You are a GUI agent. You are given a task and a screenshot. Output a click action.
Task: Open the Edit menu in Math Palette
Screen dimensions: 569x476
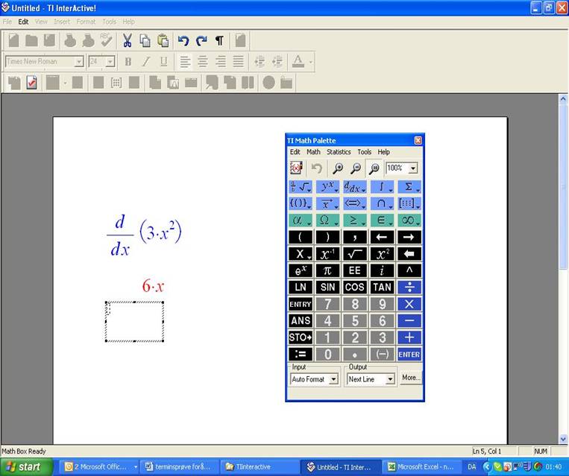pyautogui.click(x=295, y=152)
